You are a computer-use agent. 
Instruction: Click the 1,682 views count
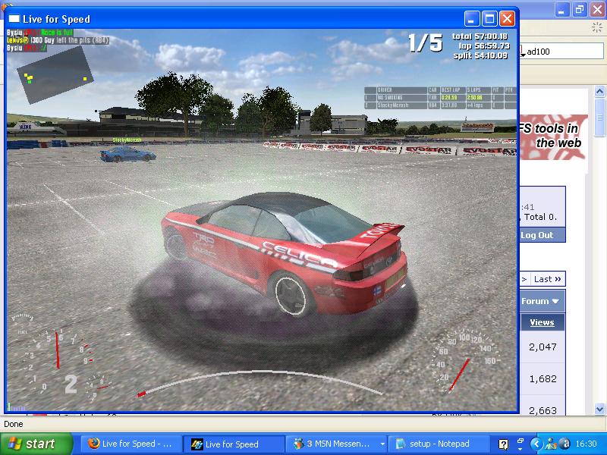point(543,378)
